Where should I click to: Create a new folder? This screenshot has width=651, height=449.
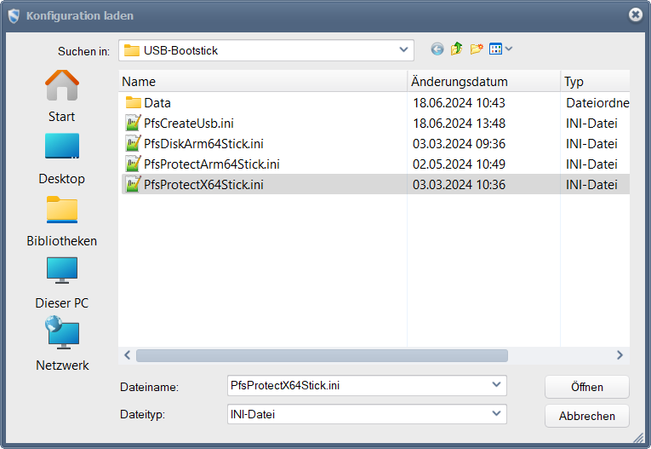pyautogui.click(x=477, y=49)
